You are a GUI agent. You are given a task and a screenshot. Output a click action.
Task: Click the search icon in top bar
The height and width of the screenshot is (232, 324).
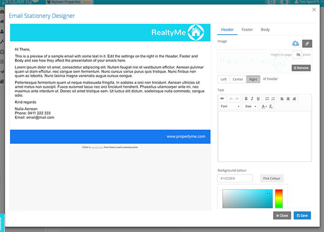pyautogui.click(x=271, y=2)
